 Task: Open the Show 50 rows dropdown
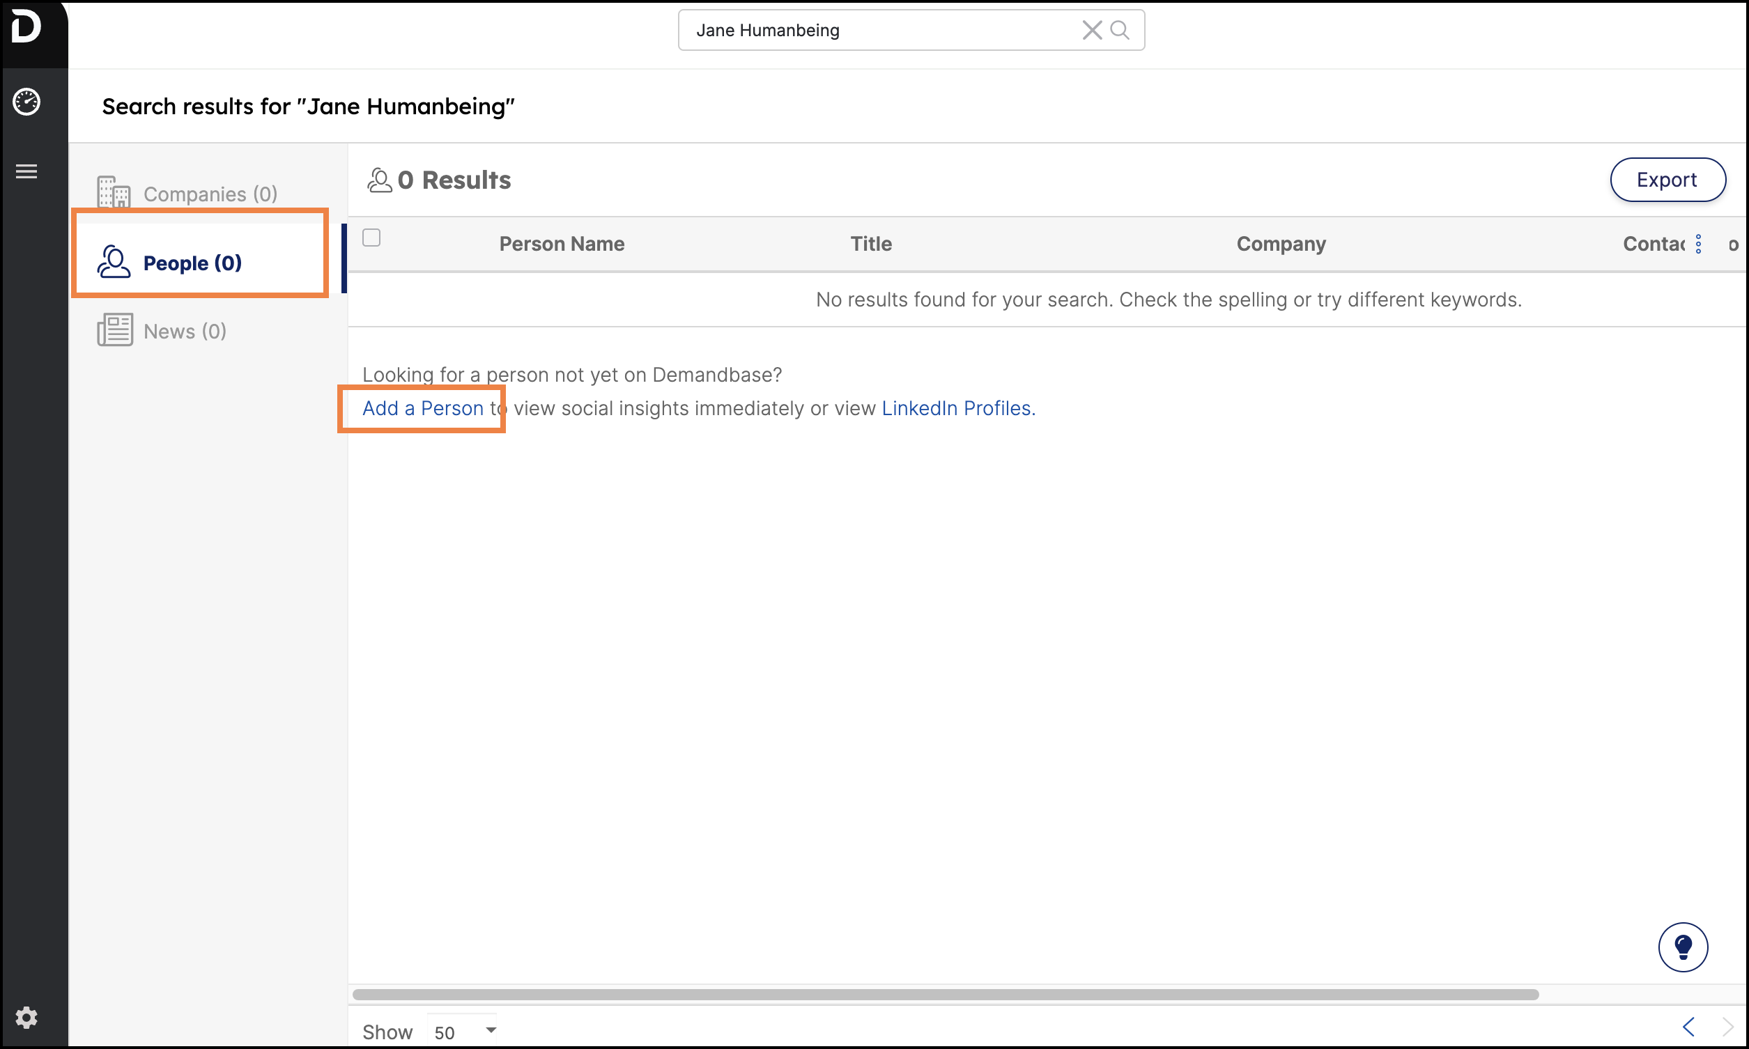(464, 1032)
